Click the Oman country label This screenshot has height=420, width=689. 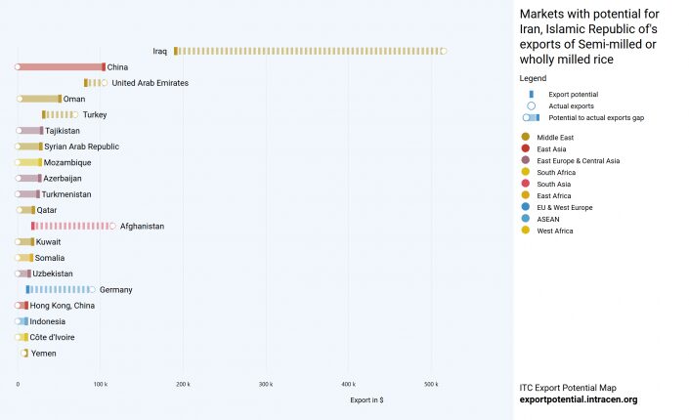point(74,99)
